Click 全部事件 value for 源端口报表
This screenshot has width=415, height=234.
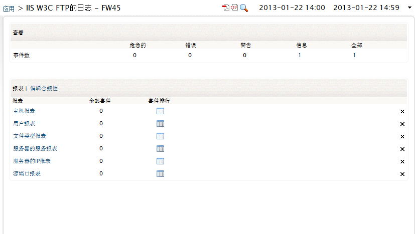pos(101,173)
